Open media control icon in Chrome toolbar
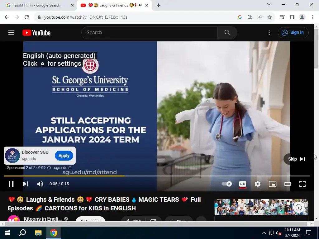This screenshot has height=239, width=319. (x=282, y=17)
